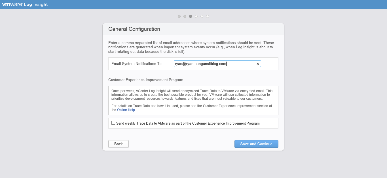Image resolution: width=387 pixels, height=178 pixels.
Task: Focus the email notifications input field
Action: click(215, 64)
